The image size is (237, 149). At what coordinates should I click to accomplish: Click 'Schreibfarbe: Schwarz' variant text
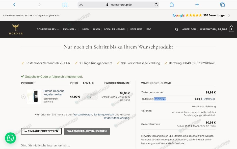point(51,100)
